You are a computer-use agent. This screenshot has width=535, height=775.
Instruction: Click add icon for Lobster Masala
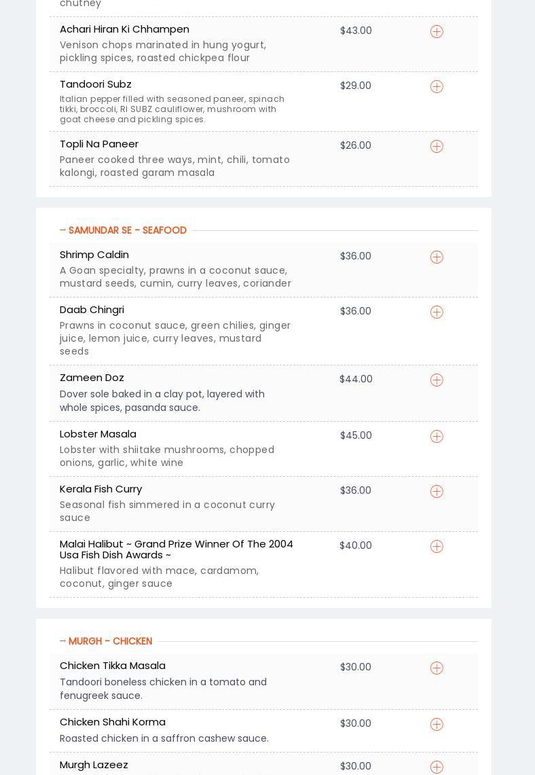pyautogui.click(x=437, y=437)
